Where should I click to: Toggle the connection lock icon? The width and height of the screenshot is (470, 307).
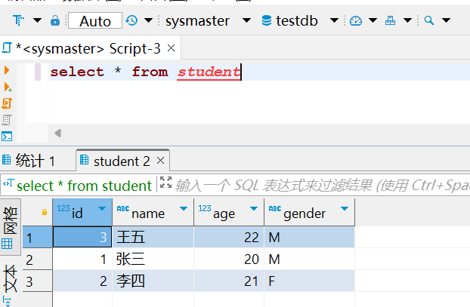coord(55,20)
